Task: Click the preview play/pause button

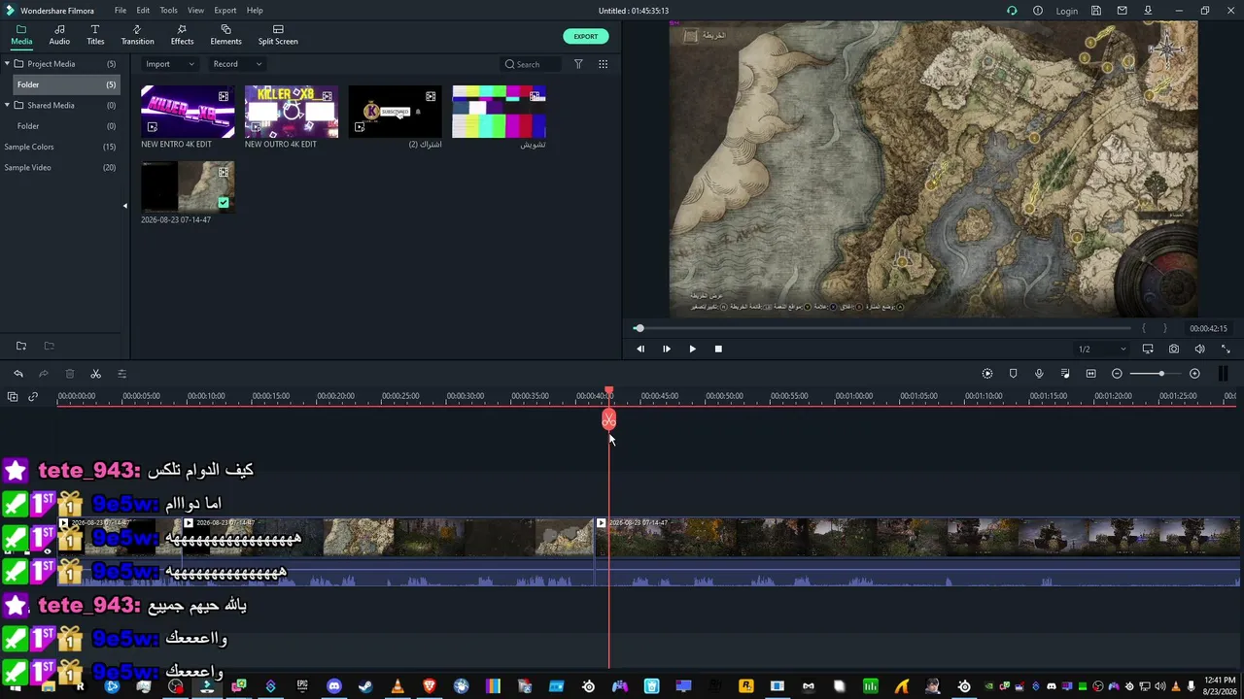Action: [x=666, y=349]
